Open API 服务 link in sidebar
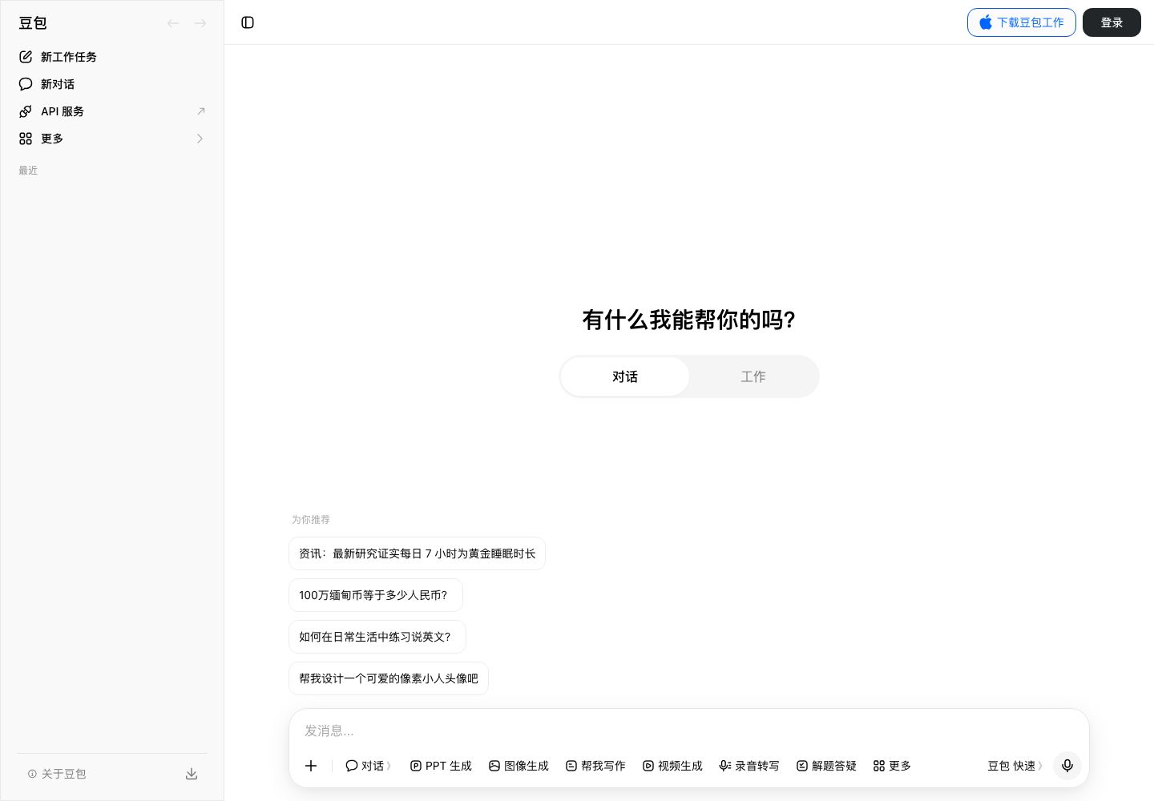 point(112,111)
